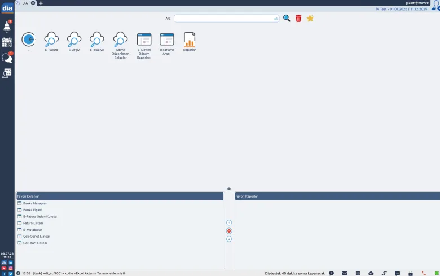Launch the Tasarlama Aracı icon

pos(166,40)
